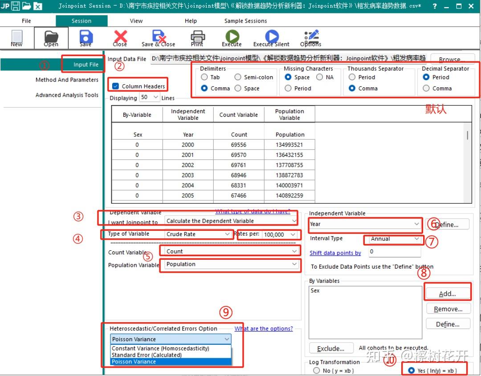
Task: Select the Semi-colon delimiter option
Action: coord(238,77)
